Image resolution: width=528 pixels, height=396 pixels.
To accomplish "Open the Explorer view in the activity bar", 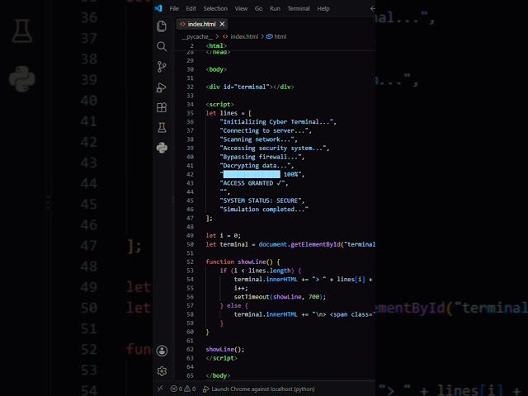I will (162, 26).
